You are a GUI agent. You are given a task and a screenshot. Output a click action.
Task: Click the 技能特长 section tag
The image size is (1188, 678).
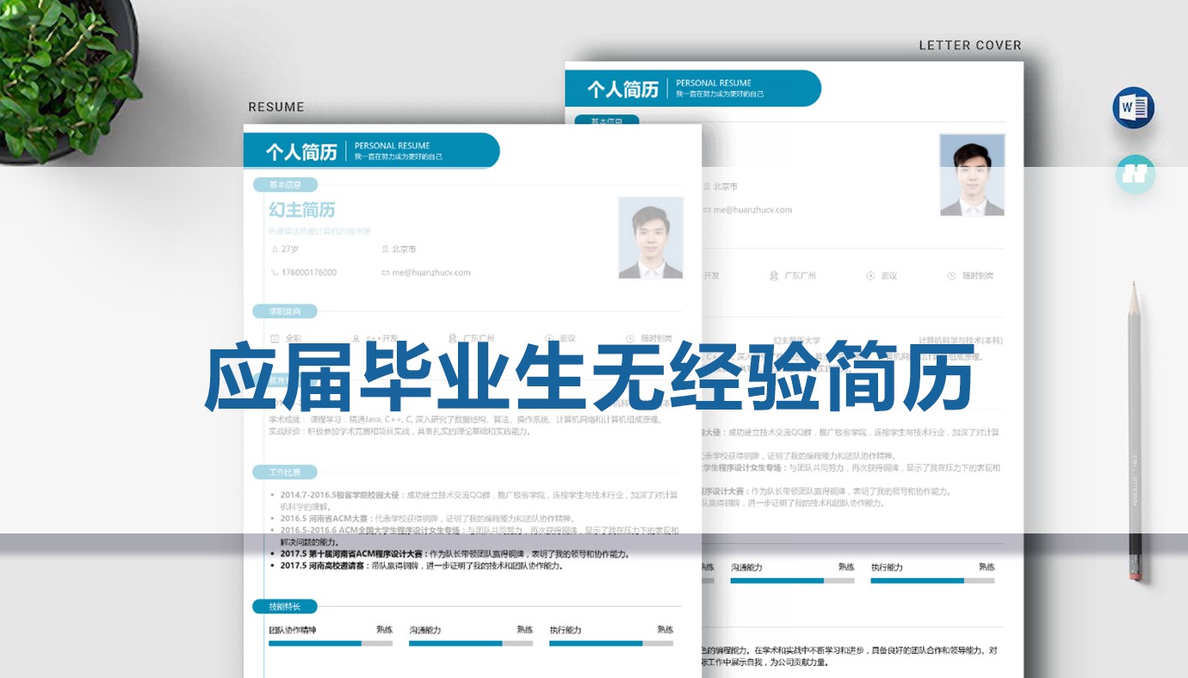[285, 607]
